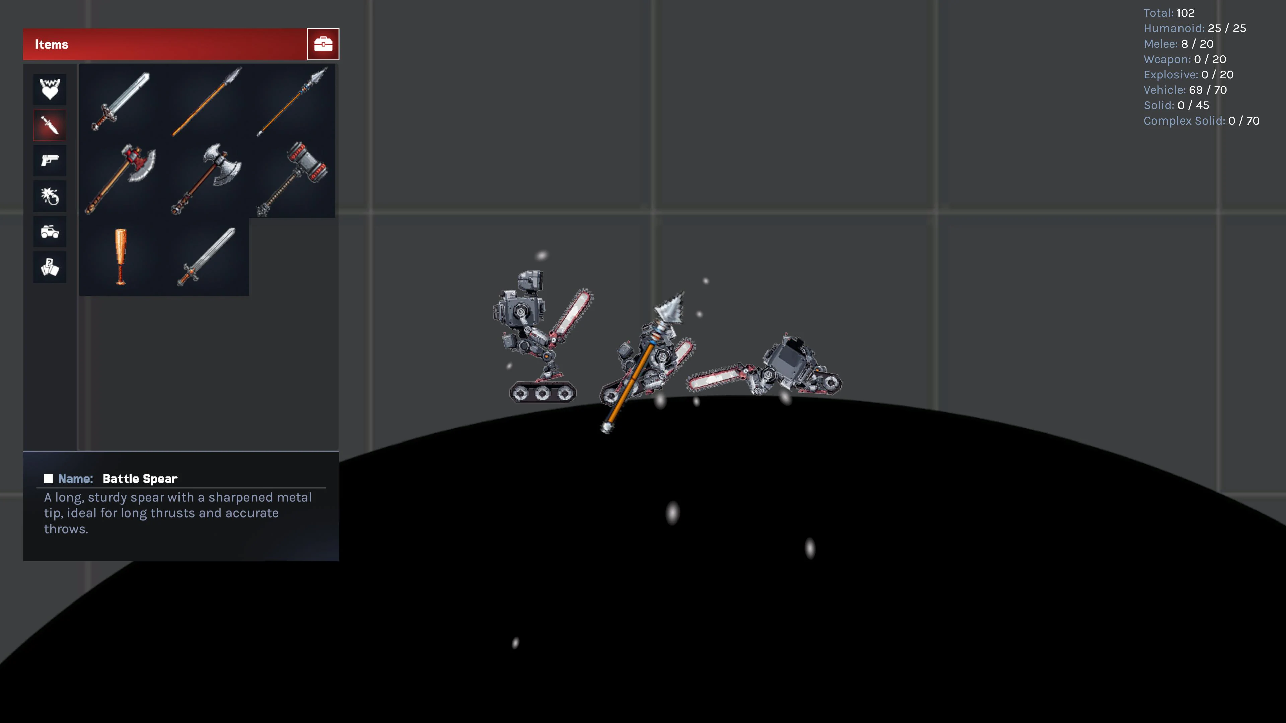Open the Misc category (question card icon)

50,266
